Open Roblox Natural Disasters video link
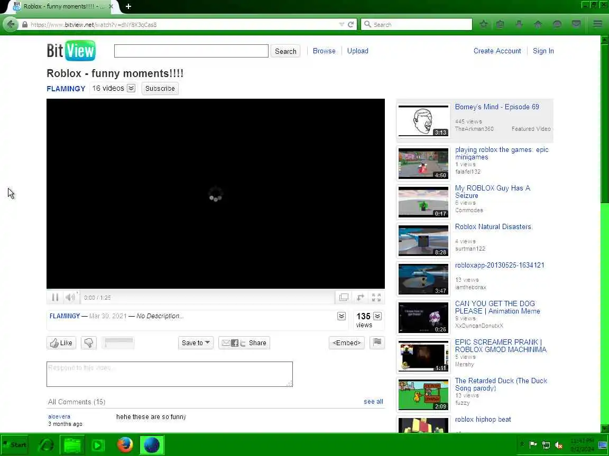 pyautogui.click(x=493, y=226)
